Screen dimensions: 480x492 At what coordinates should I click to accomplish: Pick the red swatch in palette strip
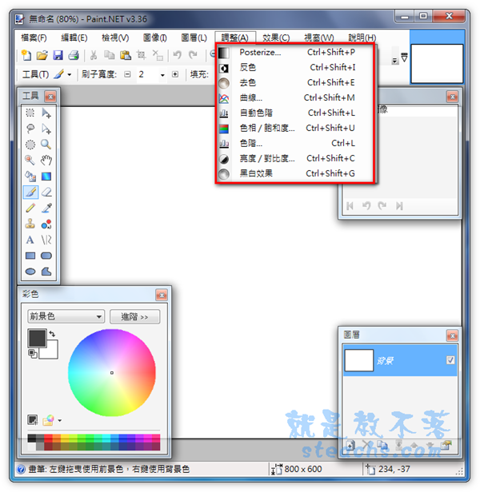tap(48, 438)
